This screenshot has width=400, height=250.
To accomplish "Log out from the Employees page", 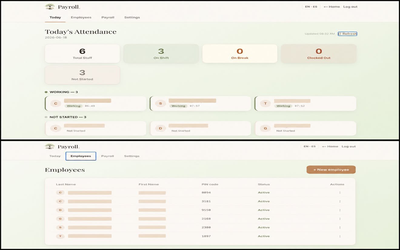I will (348, 146).
